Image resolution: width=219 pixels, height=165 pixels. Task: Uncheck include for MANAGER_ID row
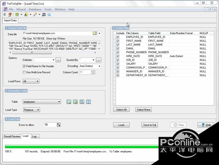(x=118, y=71)
